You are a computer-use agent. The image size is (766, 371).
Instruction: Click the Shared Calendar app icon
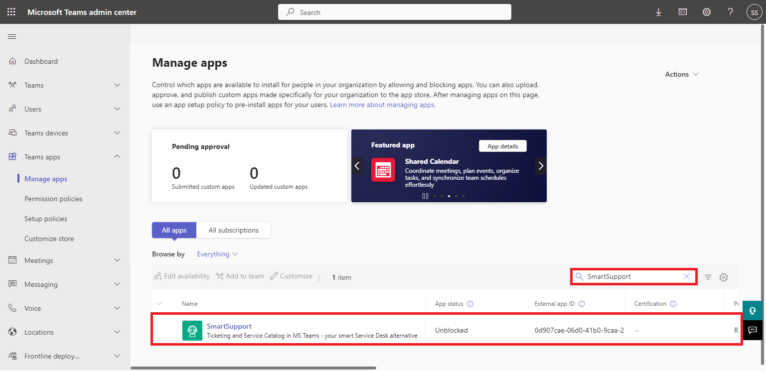click(x=383, y=170)
